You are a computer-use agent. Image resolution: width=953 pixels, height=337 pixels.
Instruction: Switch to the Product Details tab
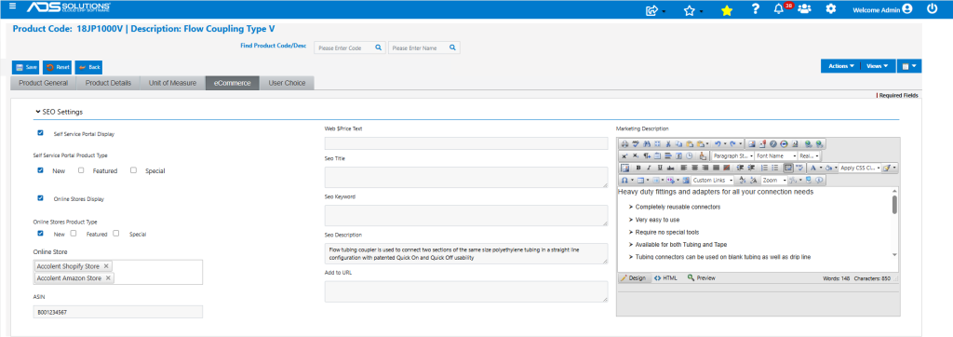tap(108, 84)
